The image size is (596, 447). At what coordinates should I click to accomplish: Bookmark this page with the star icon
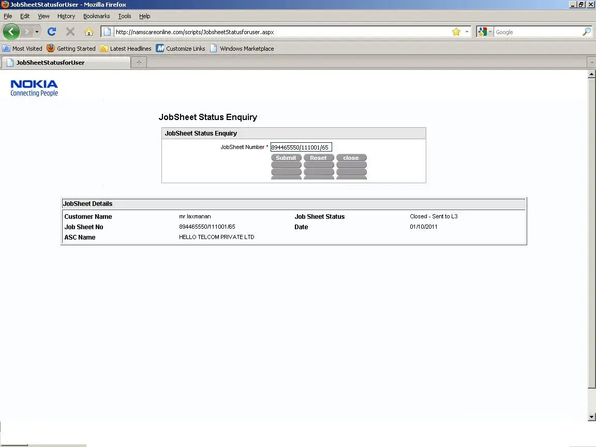click(456, 32)
